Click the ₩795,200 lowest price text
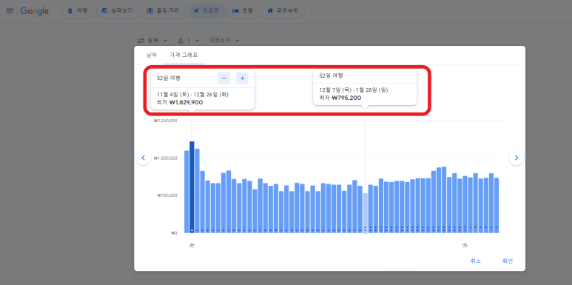The image size is (572, 285). tap(346, 98)
